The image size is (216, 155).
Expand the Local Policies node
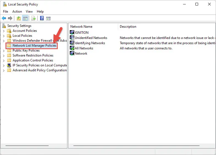click(4, 36)
